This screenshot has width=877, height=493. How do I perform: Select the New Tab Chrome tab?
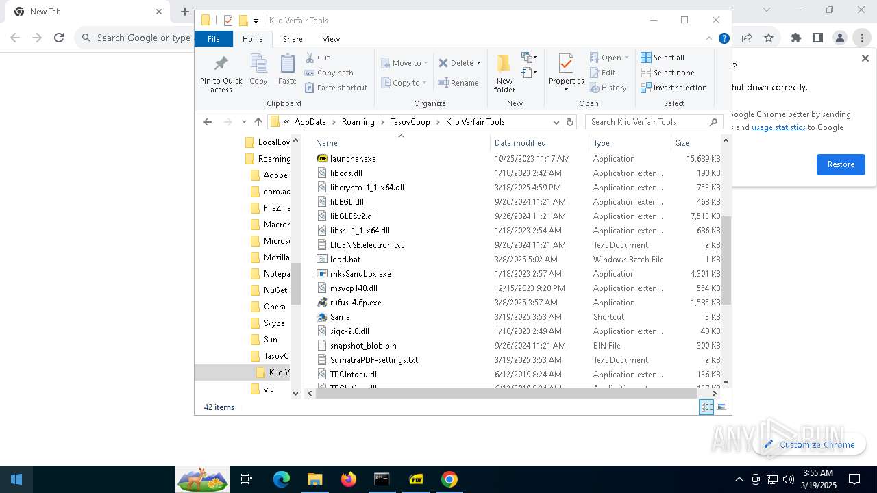click(x=88, y=12)
